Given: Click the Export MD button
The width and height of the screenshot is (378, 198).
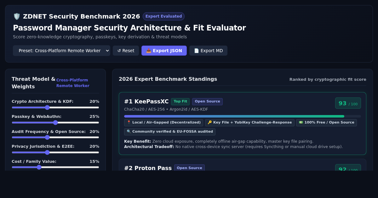Looking at the screenshot, I should click(x=208, y=51).
